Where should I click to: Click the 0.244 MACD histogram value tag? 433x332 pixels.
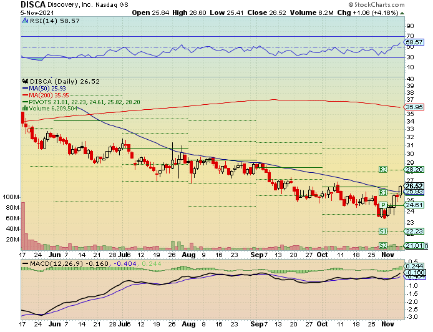coord(414,266)
